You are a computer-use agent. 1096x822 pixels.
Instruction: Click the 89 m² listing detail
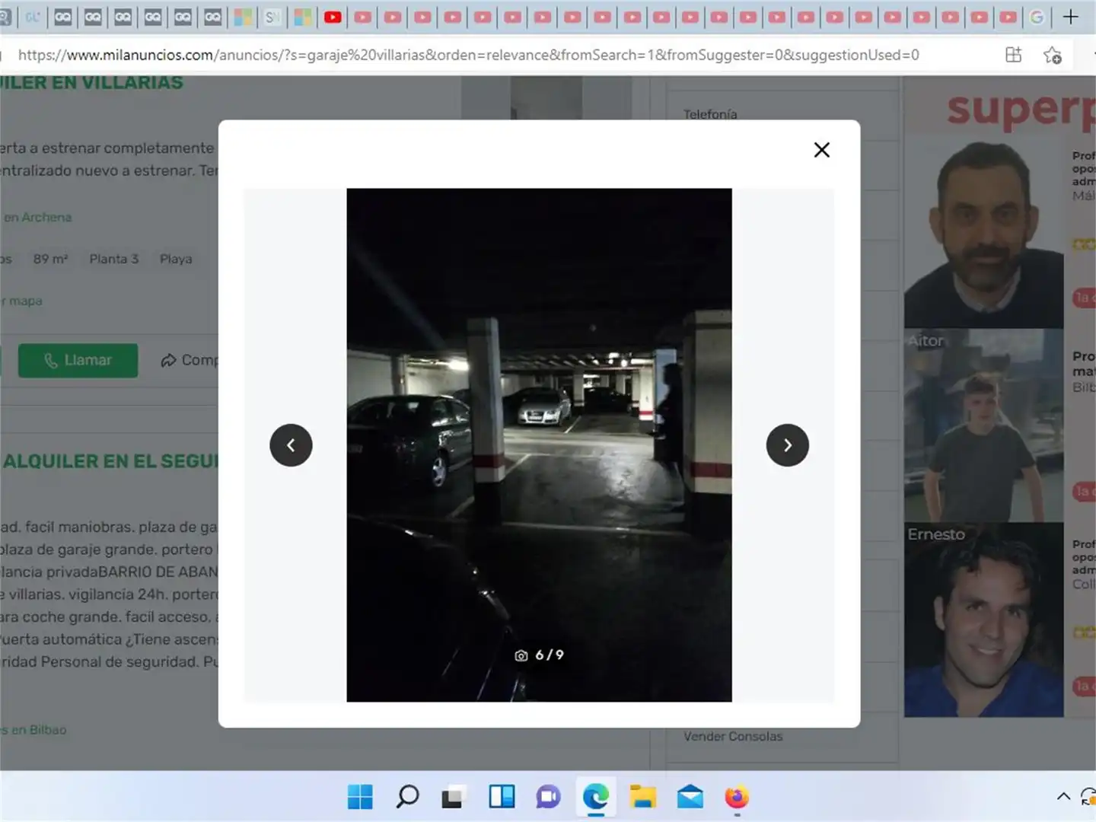point(51,259)
